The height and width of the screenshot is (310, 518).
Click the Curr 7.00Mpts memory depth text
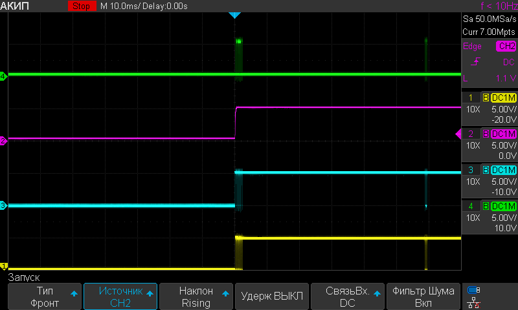point(489,32)
